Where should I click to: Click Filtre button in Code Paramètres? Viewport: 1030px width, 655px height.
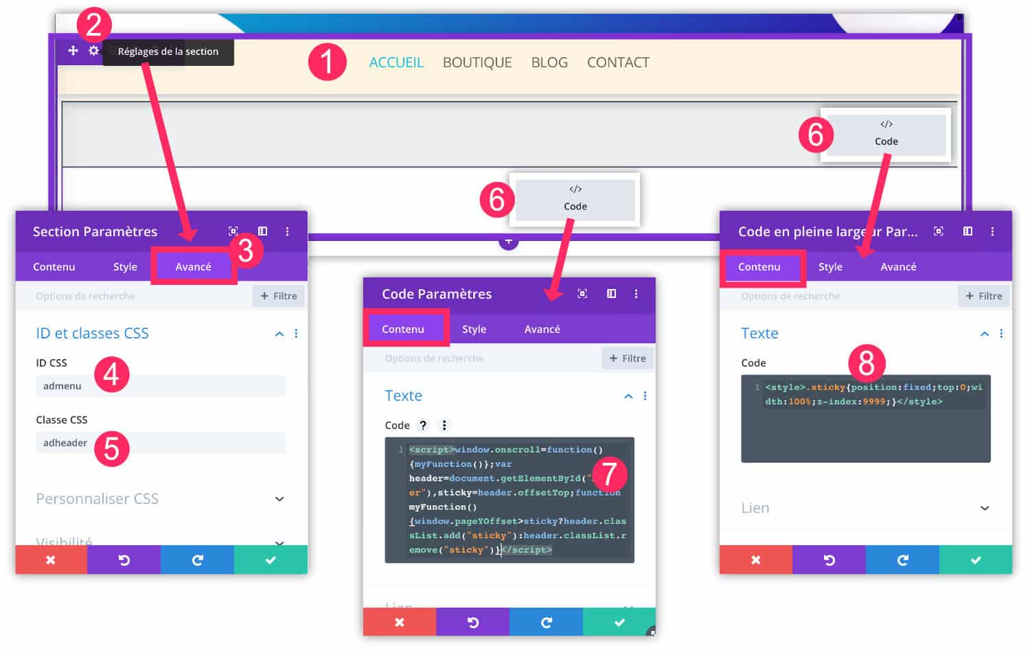coord(628,358)
